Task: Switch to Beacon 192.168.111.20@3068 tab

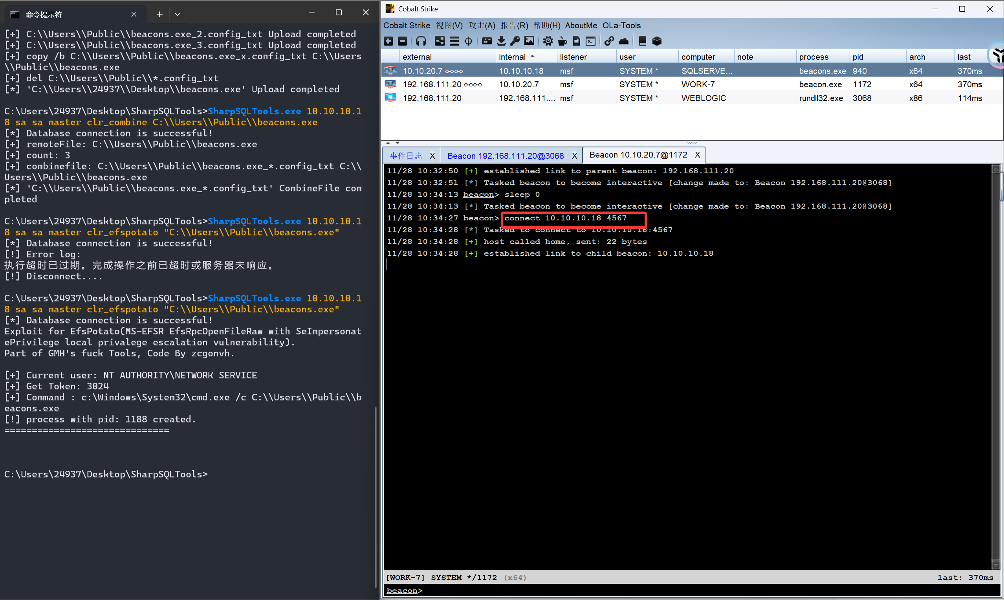Action: [x=505, y=156]
